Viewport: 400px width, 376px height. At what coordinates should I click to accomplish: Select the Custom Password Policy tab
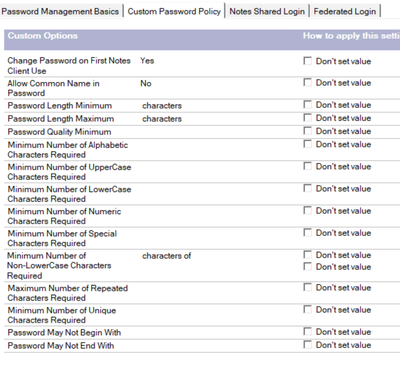point(174,12)
